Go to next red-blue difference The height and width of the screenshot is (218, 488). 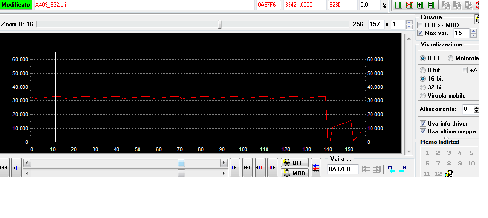(272, 167)
